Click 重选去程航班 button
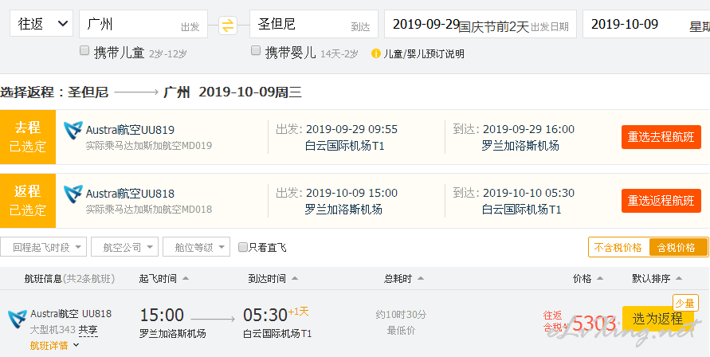Image resolution: width=710 pixels, height=357 pixels. pyautogui.click(x=661, y=137)
